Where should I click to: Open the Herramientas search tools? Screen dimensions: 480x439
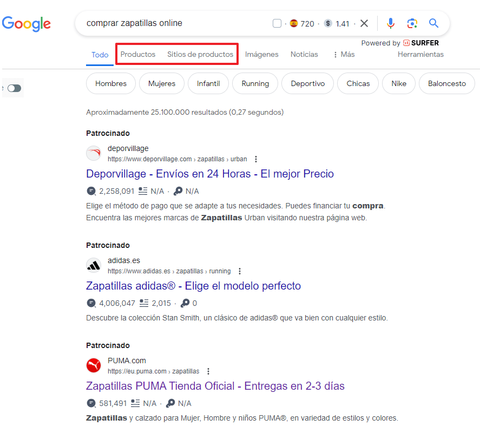click(420, 55)
